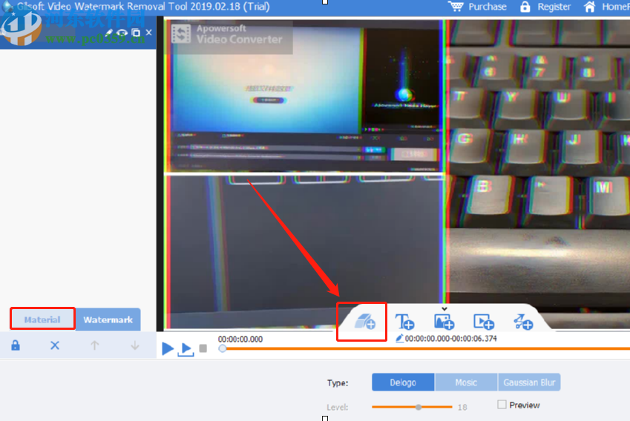Enable the Preview checkbox
This screenshot has width=630, height=421.
[502, 405]
